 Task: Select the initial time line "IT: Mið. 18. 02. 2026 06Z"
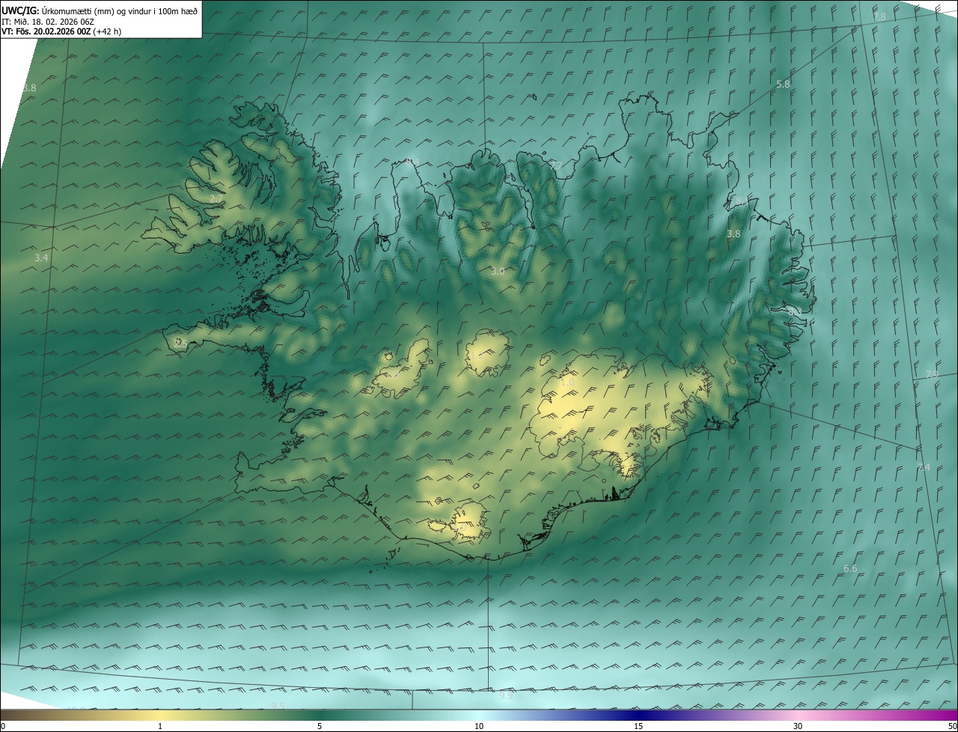point(47,21)
